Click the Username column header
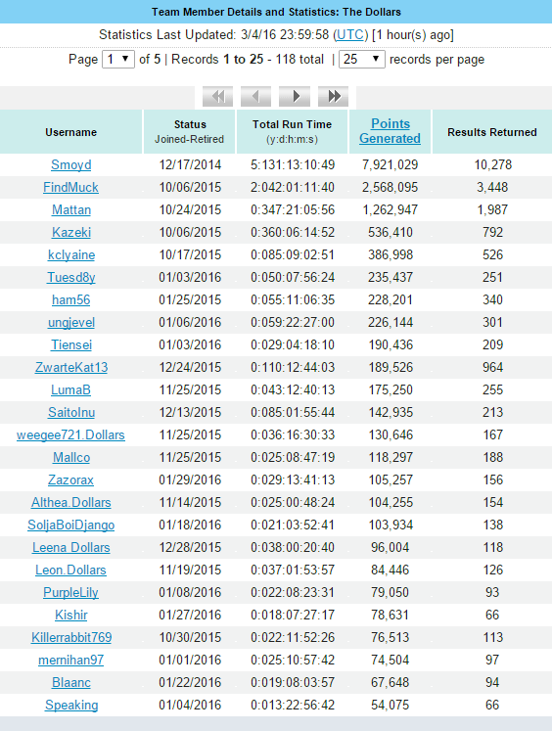The height and width of the screenshot is (731, 552). coord(70,132)
